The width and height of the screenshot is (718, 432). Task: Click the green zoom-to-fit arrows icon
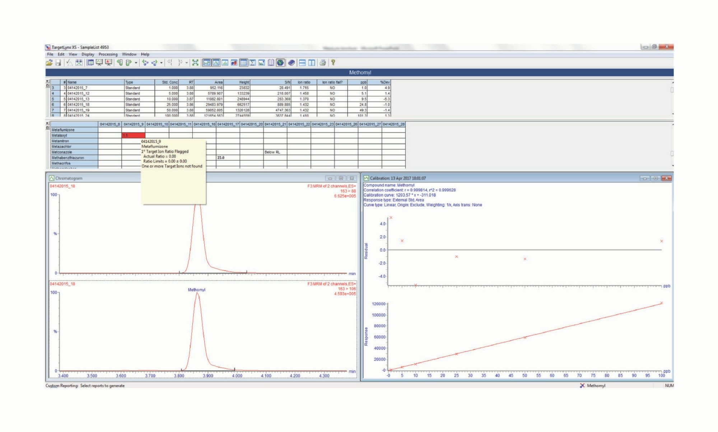(x=195, y=63)
